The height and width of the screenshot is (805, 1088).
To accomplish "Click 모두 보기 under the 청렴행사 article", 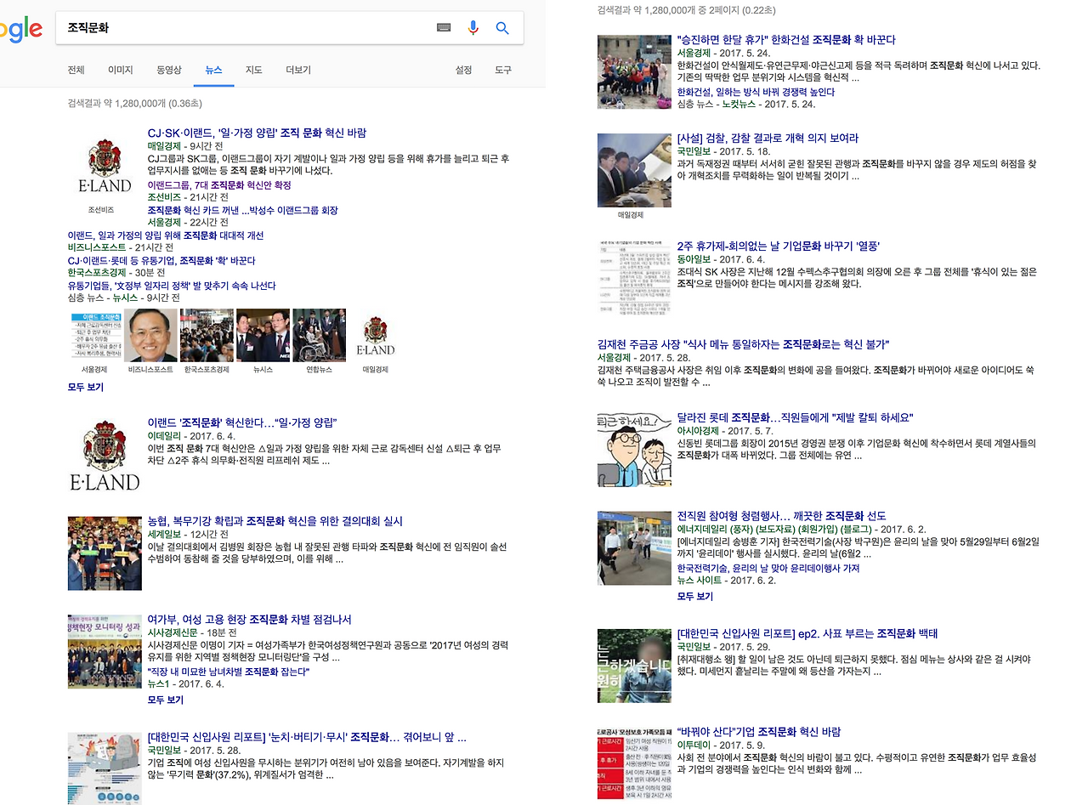I will 695,597.
